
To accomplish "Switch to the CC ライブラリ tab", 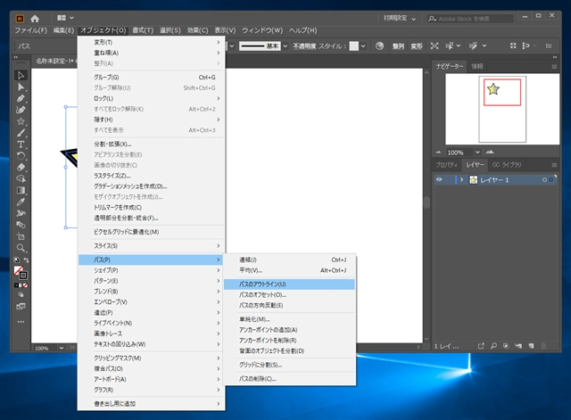I will click(x=507, y=165).
